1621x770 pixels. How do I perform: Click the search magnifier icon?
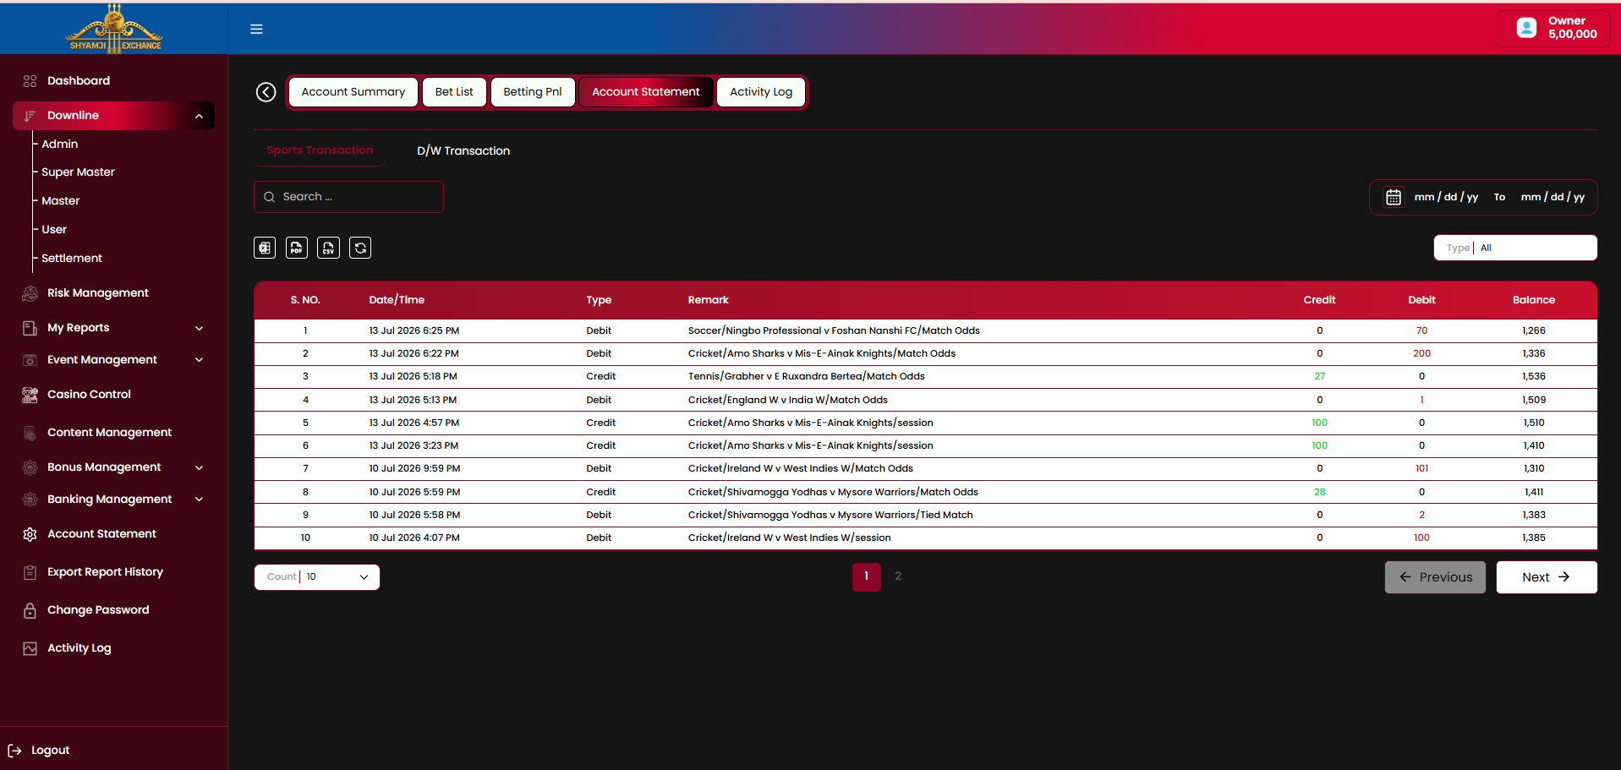[x=270, y=197]
